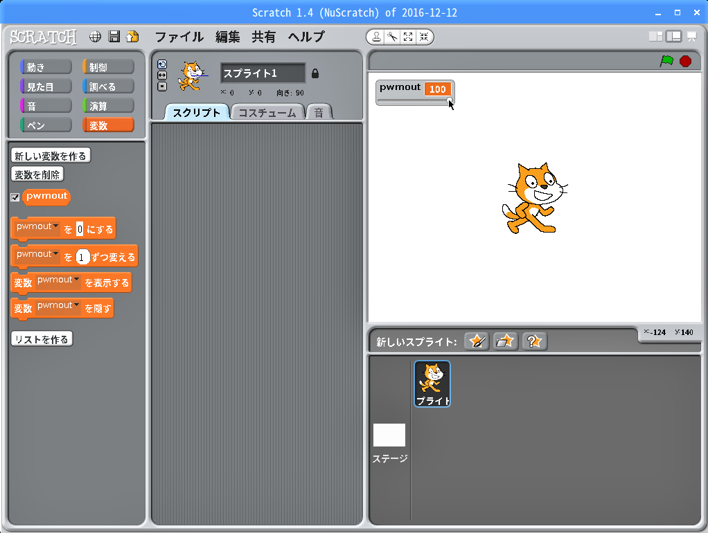Open variable dropdown in 'を 0 にする' block
This screenshot has height=533, width=708.
[x=55, y=226]
